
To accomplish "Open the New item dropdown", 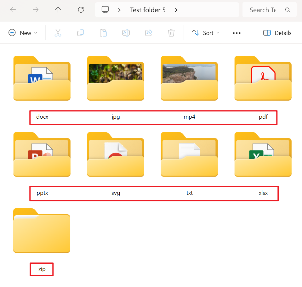I will coord(23,33).
